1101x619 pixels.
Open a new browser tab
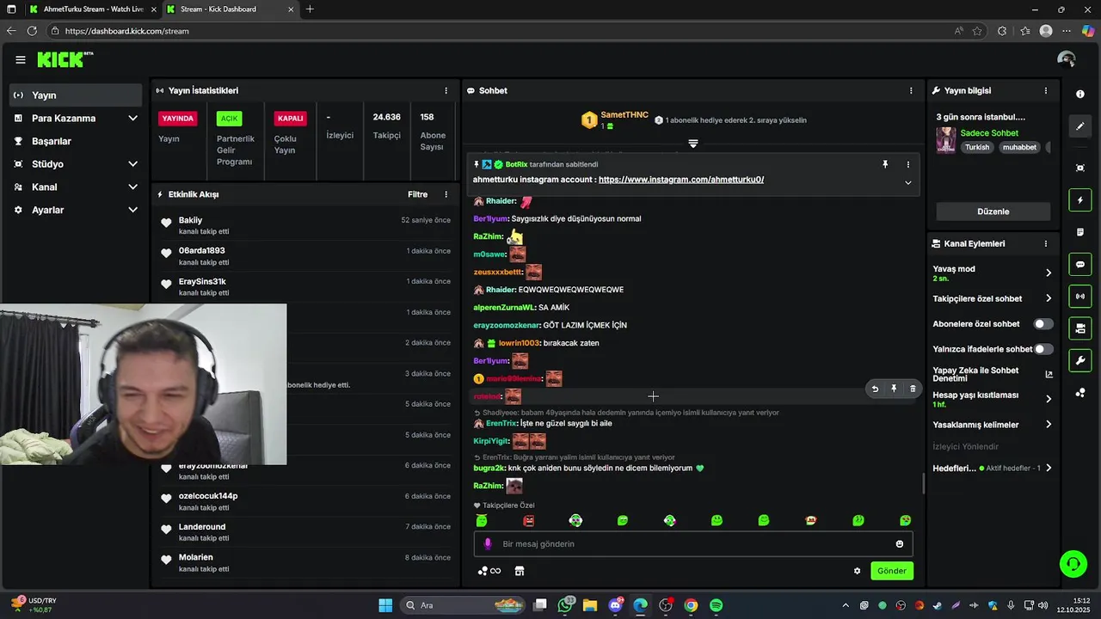(310, 9)
